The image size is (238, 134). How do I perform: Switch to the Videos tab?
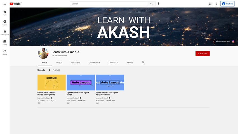(x=59, y=62)
